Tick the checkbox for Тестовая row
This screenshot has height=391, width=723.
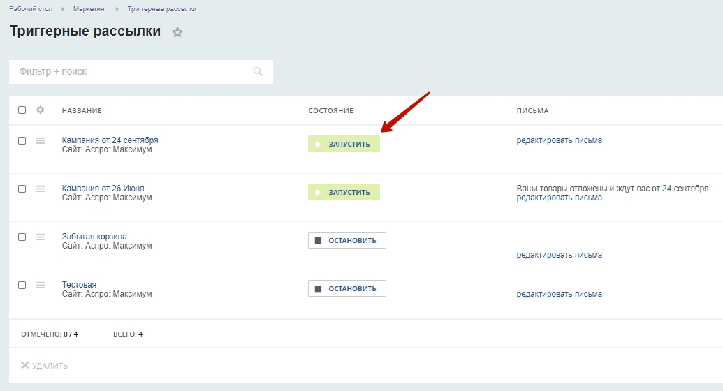(x=22, y=285)
